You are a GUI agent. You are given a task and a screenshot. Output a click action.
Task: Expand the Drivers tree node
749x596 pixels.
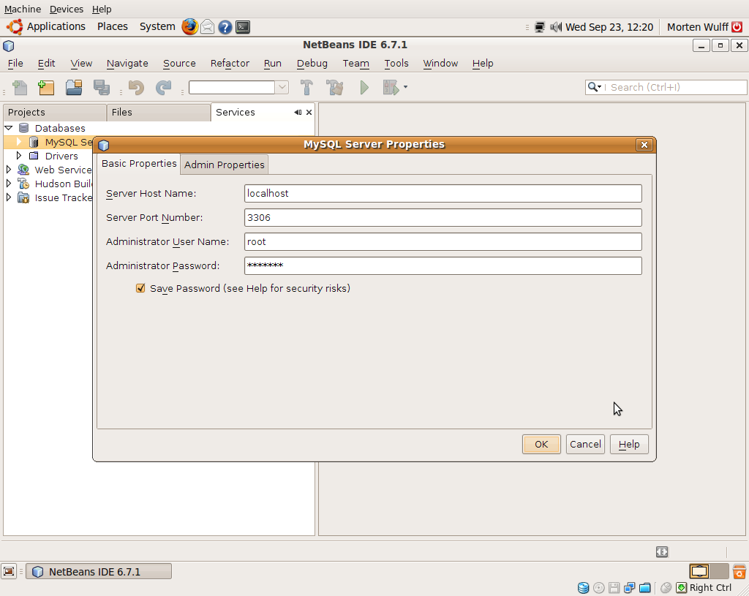tap(18, 156)
